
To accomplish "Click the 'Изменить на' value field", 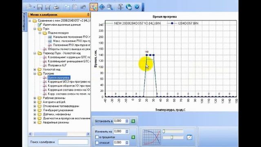I will [119, 131].
